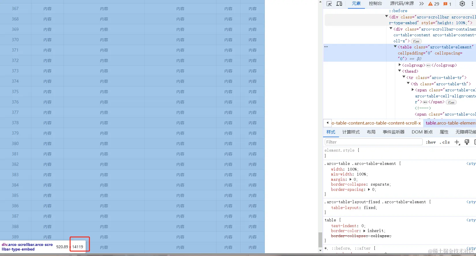Toggle the .cls class editor
Image resolution: width=476 pixels, height=256 pixels.
(445, 142)
